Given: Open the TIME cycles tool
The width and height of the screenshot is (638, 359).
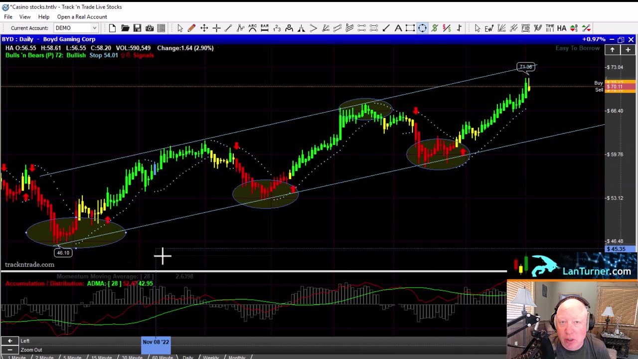Looking at the screenshot, I should pos(550,28).
